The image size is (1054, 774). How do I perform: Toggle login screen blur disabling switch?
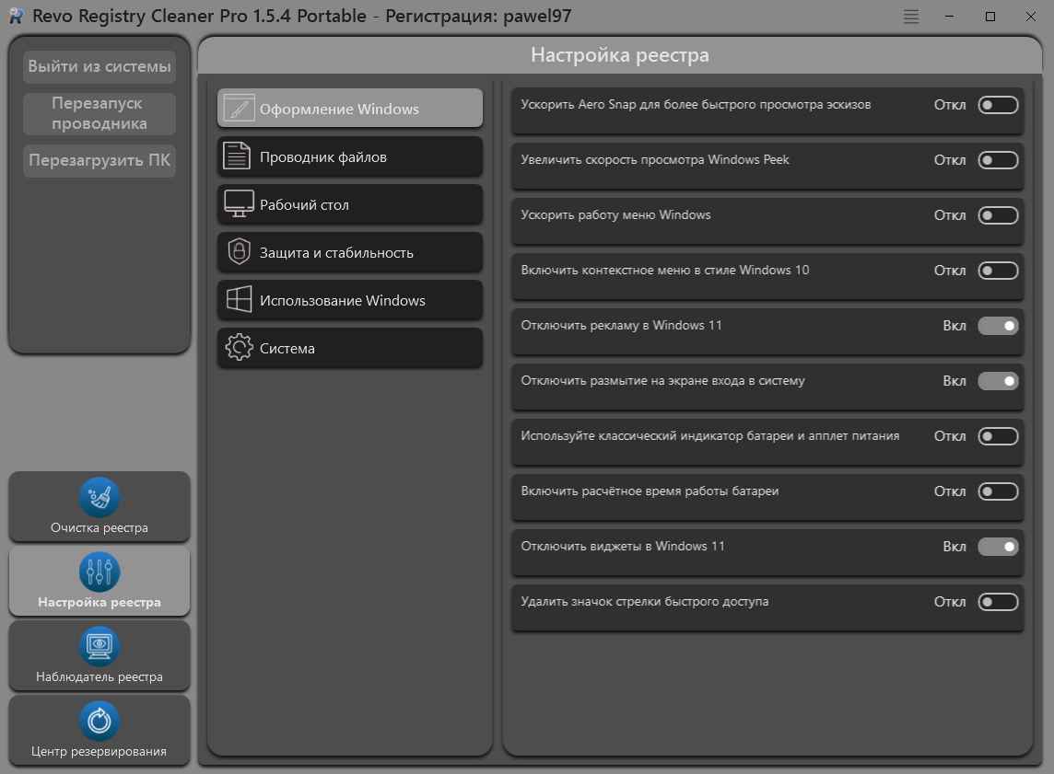(998, 381)
